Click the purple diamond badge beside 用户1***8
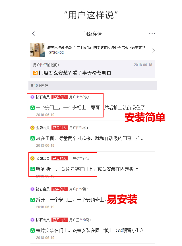This screenshot has width=182, height=246. [x=32, y=97]
